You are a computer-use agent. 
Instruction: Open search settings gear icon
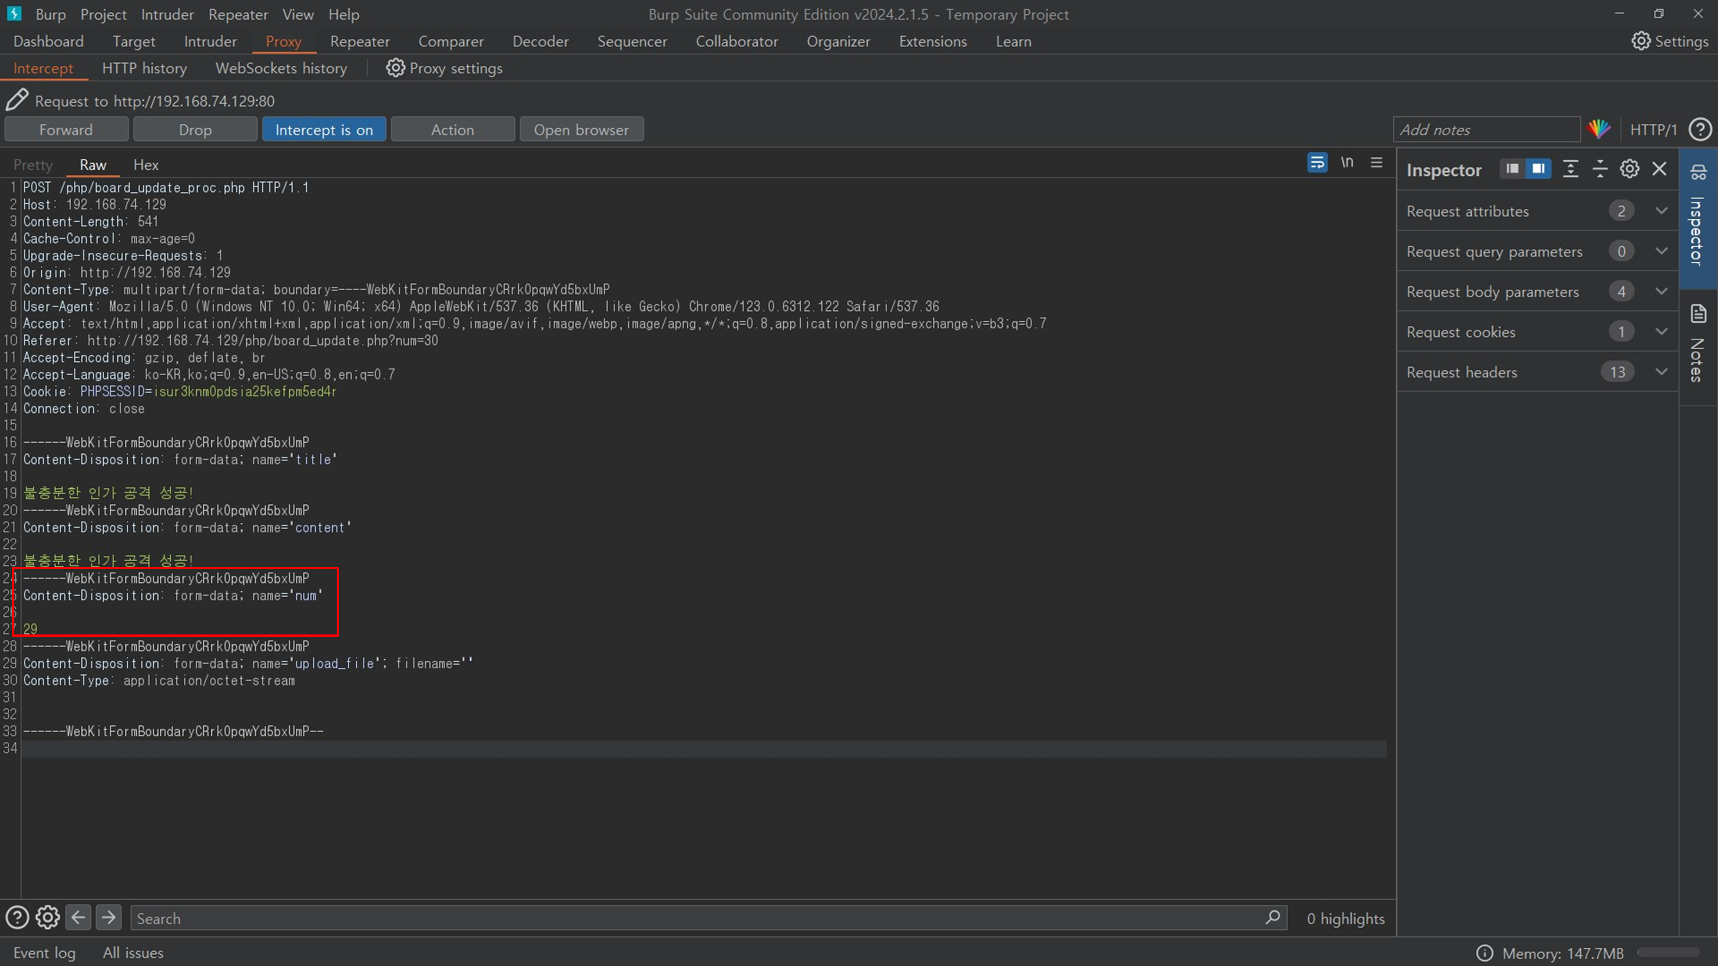pos(48,918)
